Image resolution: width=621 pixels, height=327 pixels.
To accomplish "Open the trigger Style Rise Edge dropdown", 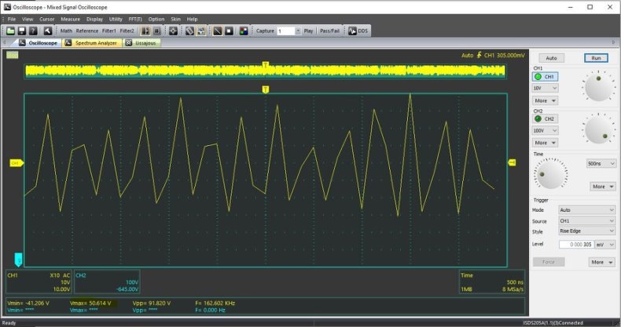I will pos(587,231).
